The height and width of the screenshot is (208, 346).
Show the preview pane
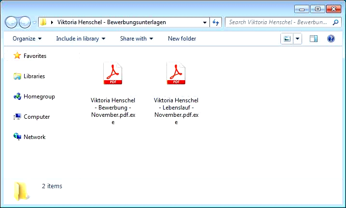point(313,39)
